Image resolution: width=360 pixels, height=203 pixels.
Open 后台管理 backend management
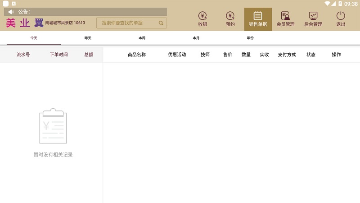point(313,19)
